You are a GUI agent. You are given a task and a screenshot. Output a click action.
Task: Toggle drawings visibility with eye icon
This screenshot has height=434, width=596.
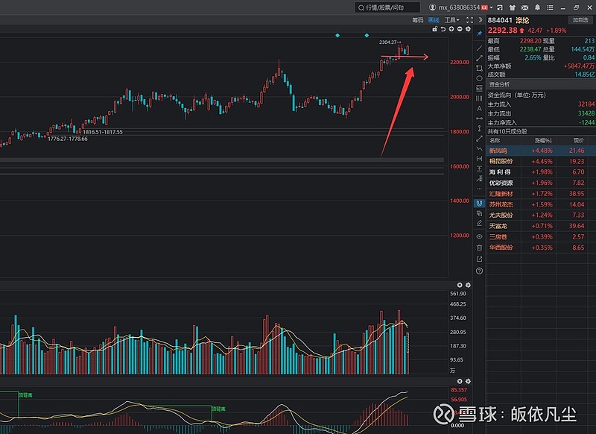(478, 236)
